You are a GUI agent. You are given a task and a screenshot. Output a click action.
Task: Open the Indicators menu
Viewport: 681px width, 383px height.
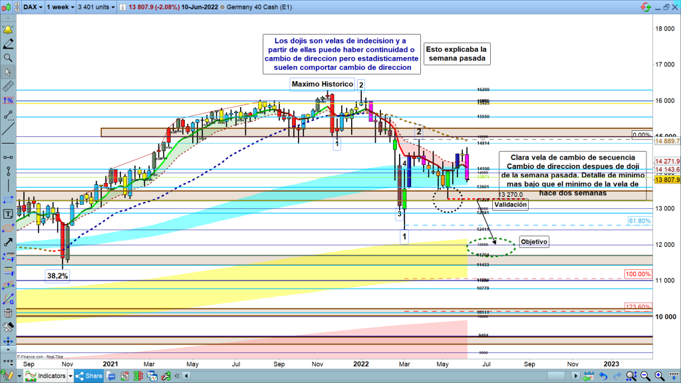click(47, 376)
